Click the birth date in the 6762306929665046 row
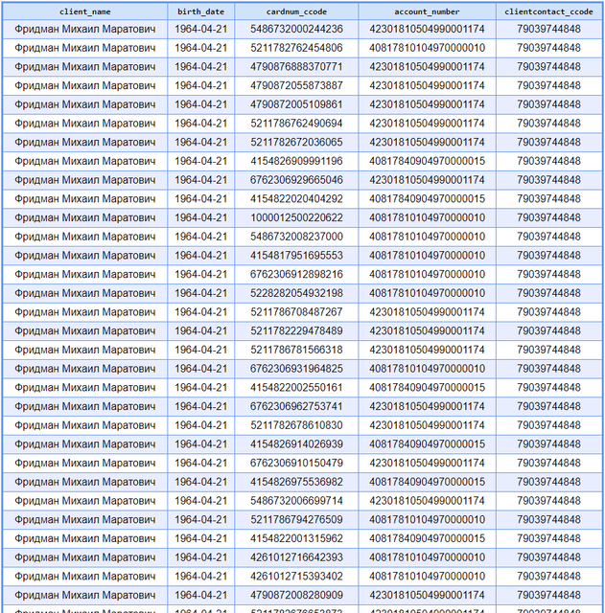Viewport: 605px width, 613px height. 200,180
